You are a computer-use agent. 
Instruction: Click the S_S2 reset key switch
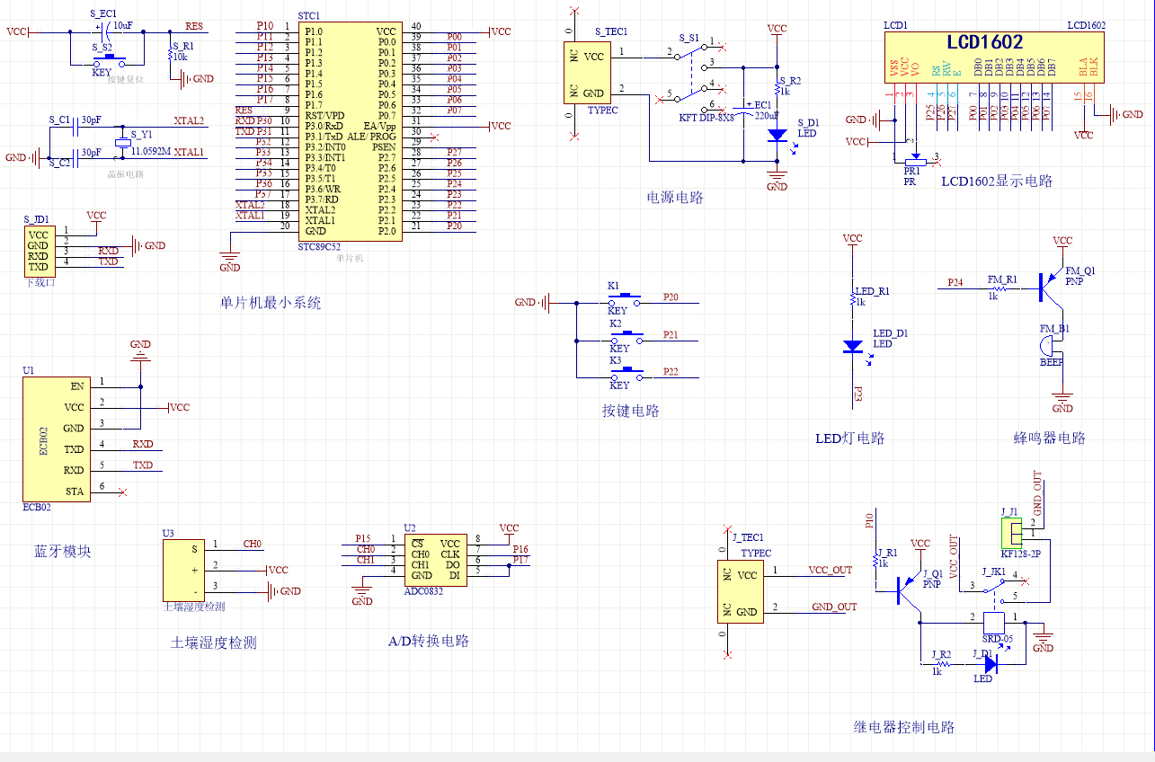click(111, 61)
